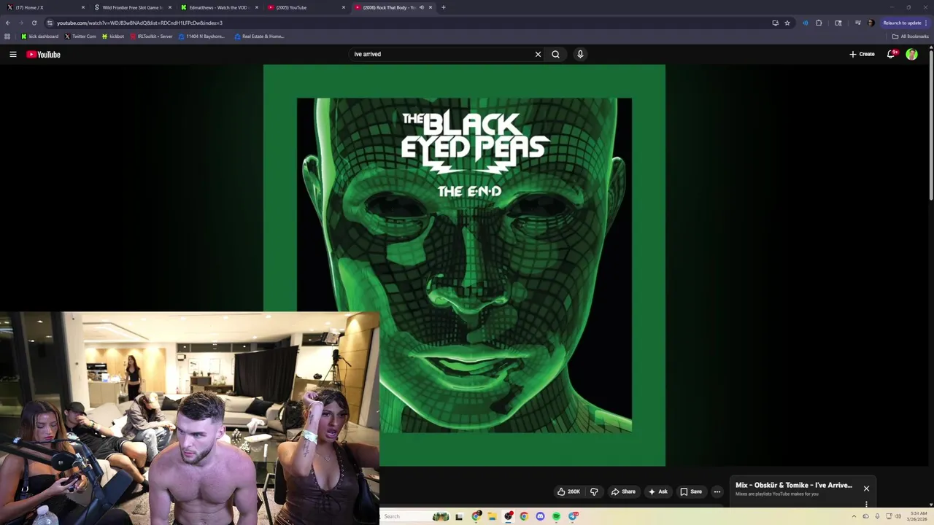
Task: Open the Chrome extensions puzzle menu
Action: click(819, 23)
